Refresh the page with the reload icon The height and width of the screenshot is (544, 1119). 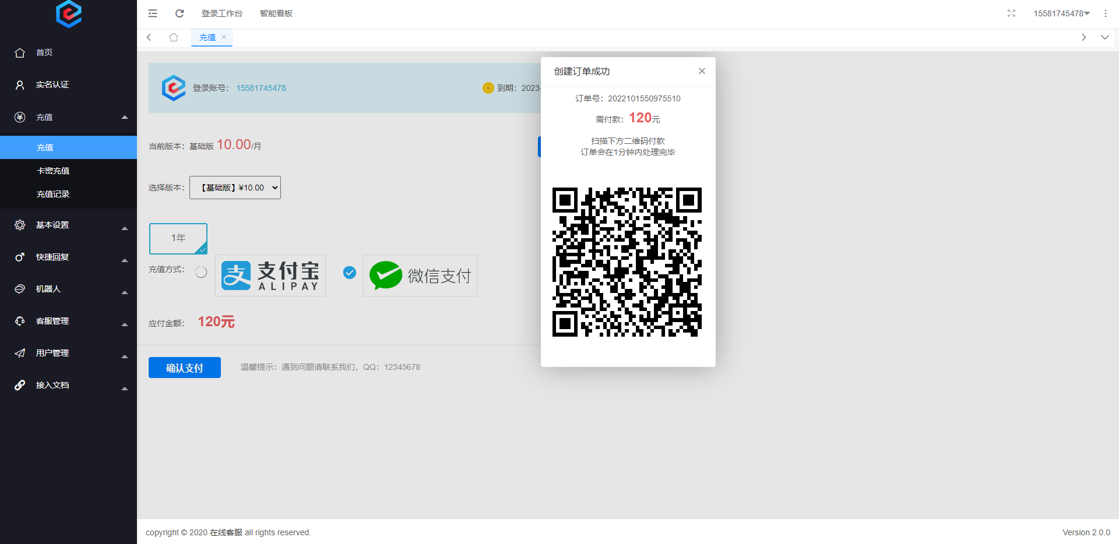pyautogui.click(x=180, y=13)
